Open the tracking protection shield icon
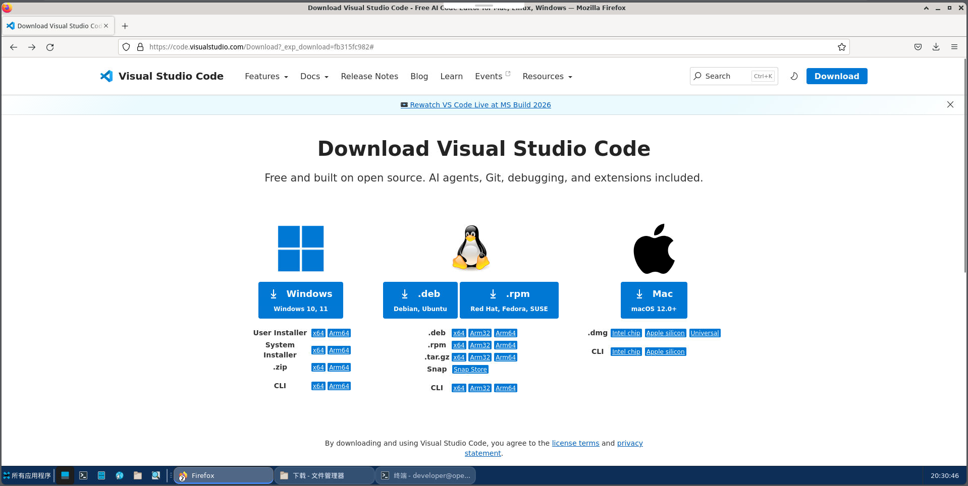The width and height of the screenshot is (968, 486). [126, 47]
